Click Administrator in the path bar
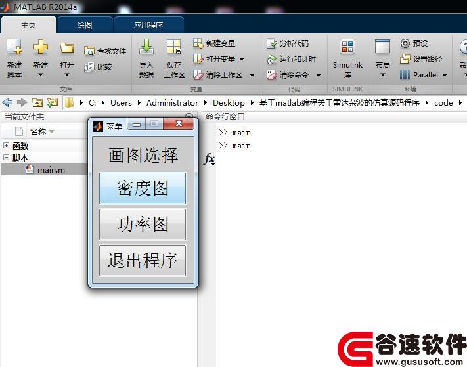Viewport: 467px width, 367px height. tap(172, 102)
